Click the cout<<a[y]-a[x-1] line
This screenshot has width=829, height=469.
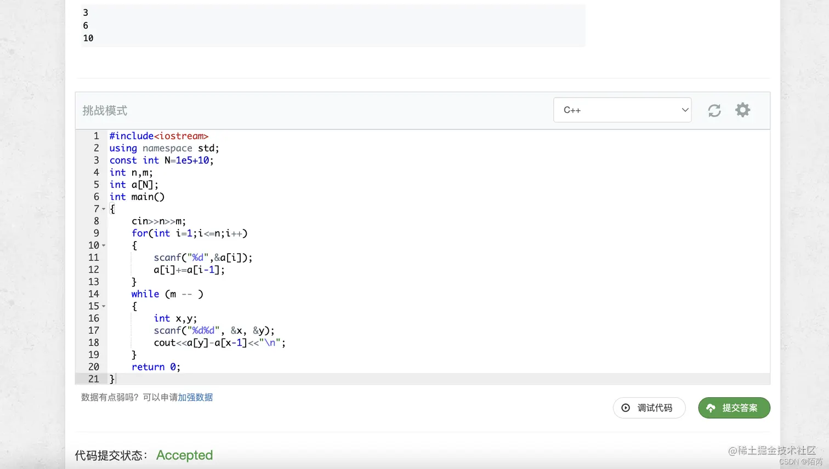[x=219, y=342]
